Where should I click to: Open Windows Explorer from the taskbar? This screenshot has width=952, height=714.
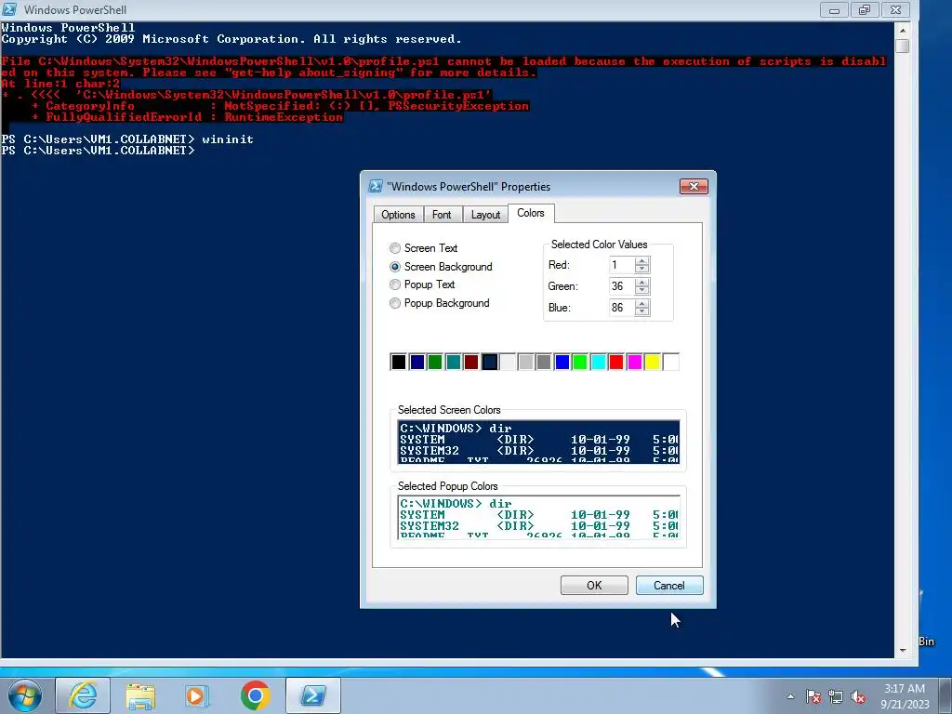(140, 695)
